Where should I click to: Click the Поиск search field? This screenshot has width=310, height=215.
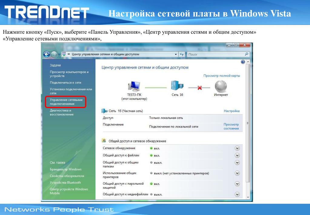[216, 54]
